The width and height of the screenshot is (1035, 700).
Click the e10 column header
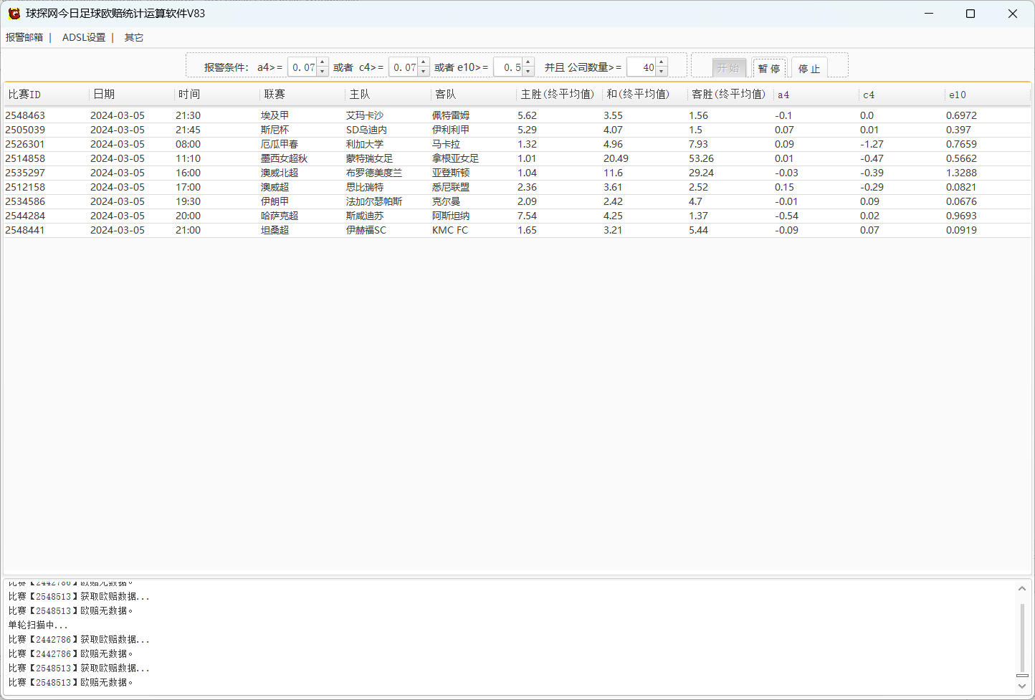point(988,95)
